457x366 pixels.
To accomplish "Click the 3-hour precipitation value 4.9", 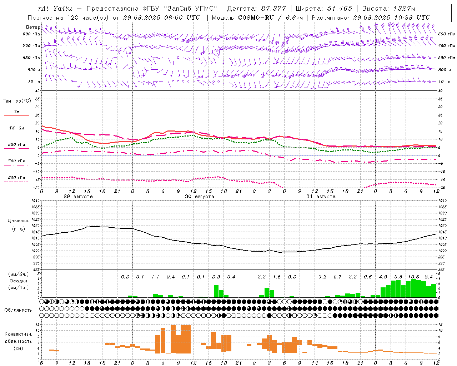I will 383,277.
